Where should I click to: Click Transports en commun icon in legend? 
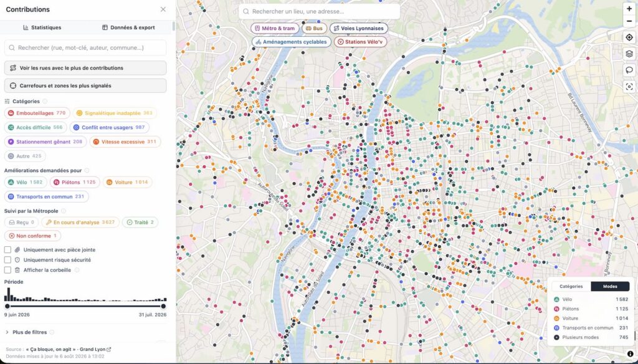[x=556, y=328]
